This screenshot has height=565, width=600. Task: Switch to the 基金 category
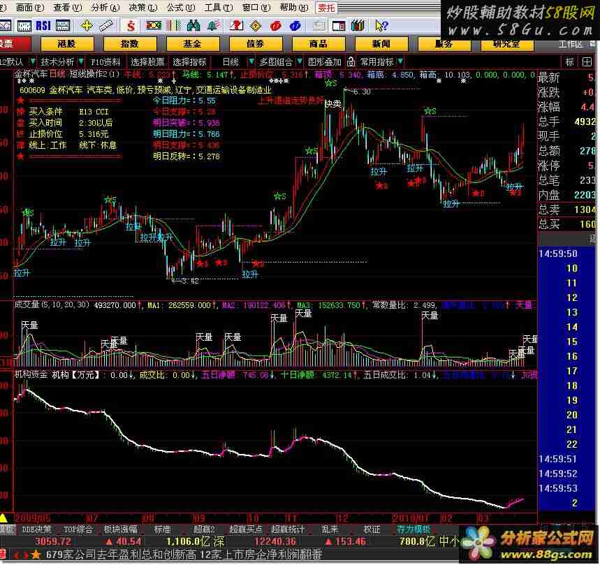pyautogui.click(x=193, y=44)
